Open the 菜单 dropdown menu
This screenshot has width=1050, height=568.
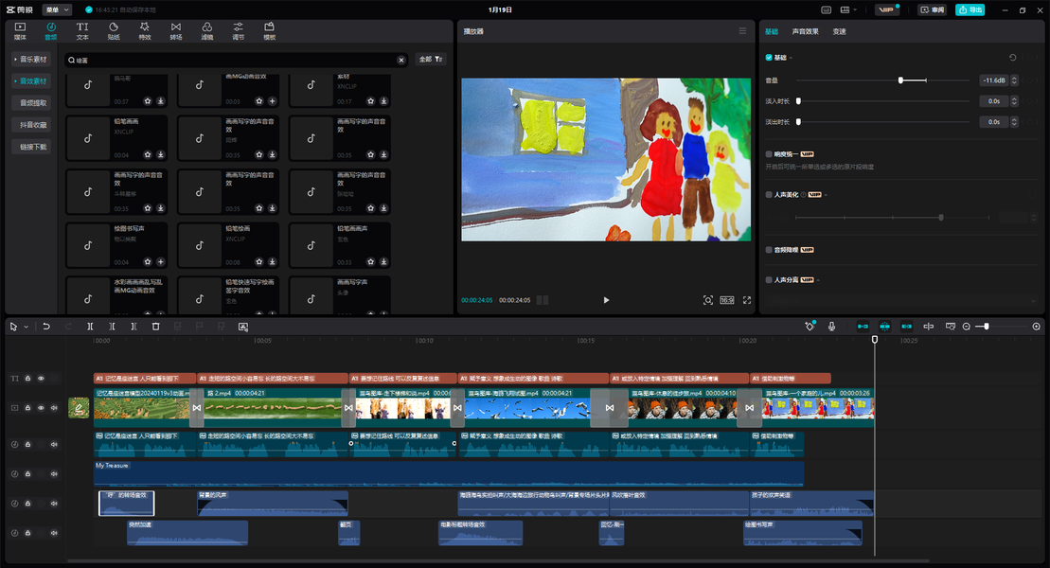57,10
